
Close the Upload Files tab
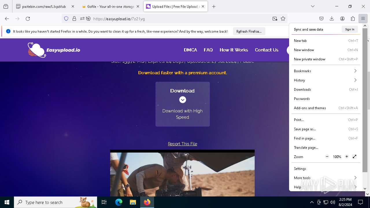click(x=203, y=6)
